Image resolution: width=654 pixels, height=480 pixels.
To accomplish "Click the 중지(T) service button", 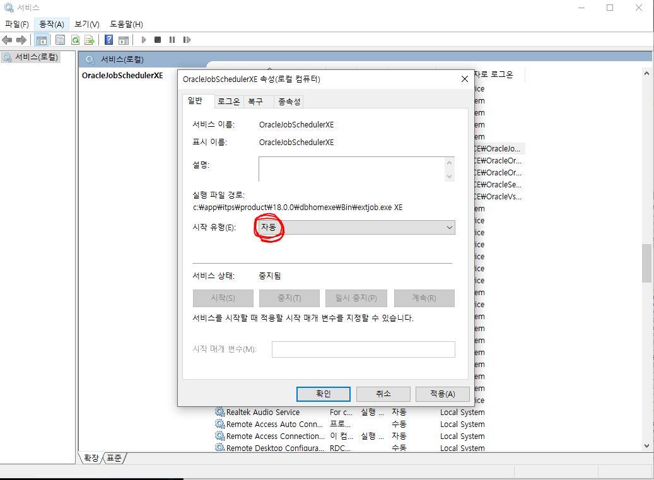I will (x=289, y=298).
